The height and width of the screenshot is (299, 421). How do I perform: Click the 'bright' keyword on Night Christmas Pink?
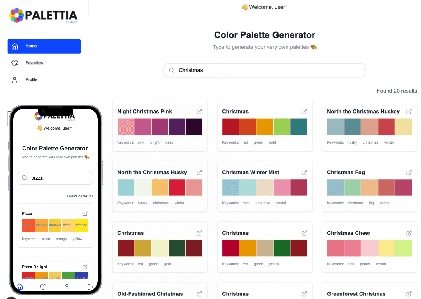click(155, 142)
